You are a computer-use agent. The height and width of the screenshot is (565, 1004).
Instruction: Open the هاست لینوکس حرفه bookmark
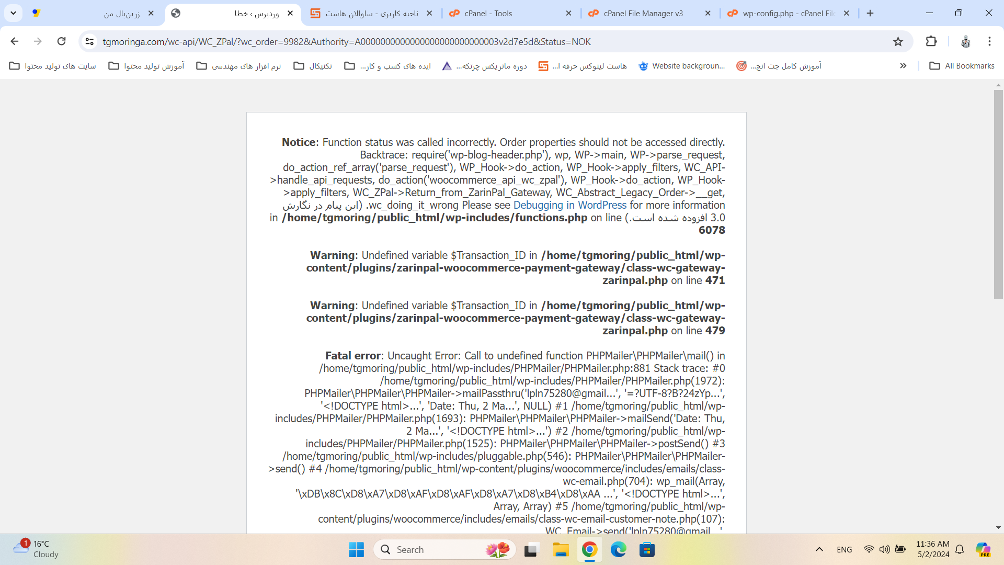point(583,66)
